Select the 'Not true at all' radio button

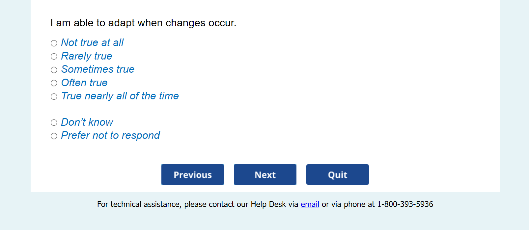click(x=54, y=43)
